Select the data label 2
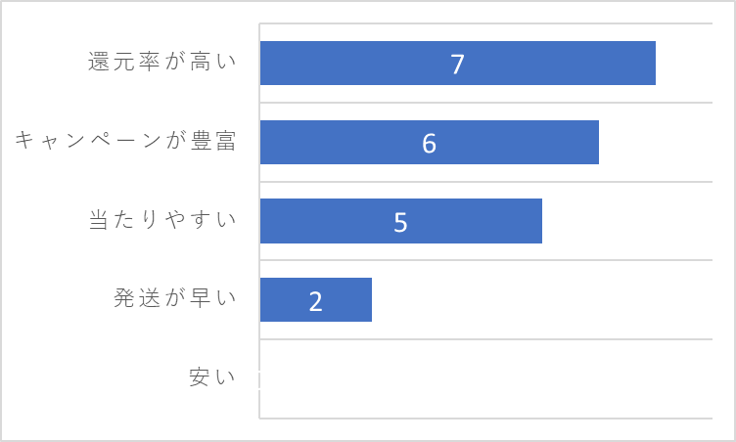The width and height of the screenshot is (736, 442). (x=316, y=301)
